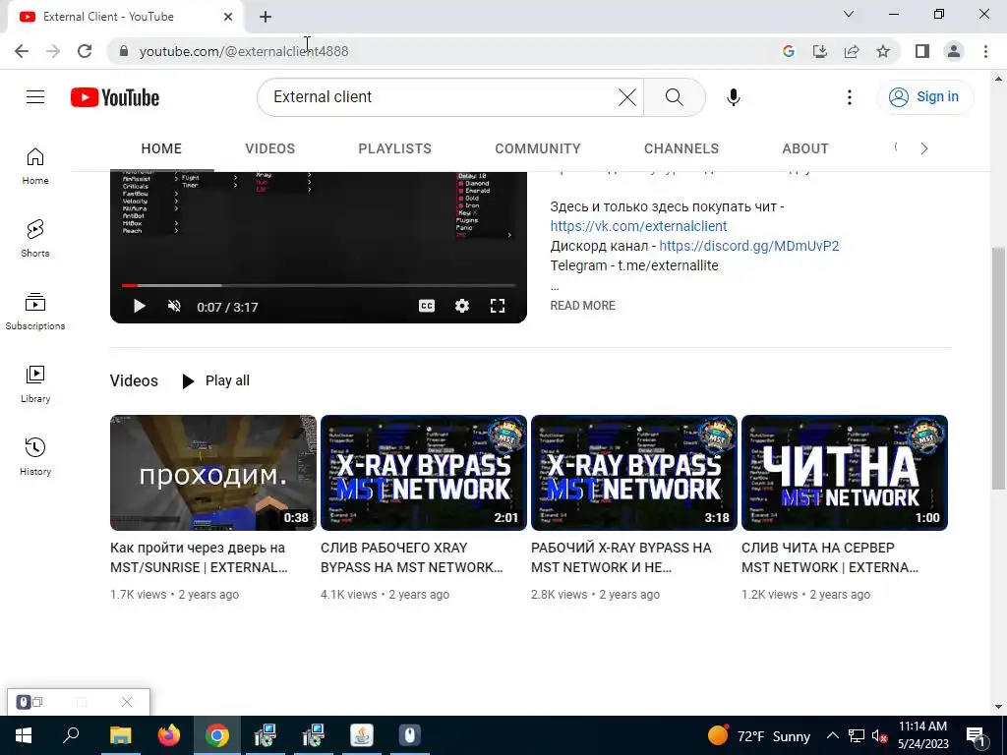The image size is (1007, 755).
Task: Switch to the COMMUNITY tab
Action: click(538, 148)
